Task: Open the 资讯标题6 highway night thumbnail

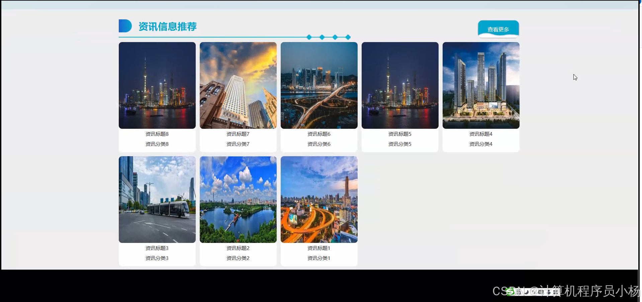Action: point(319,85)
